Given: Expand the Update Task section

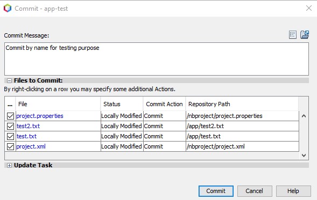Looking at the screenshot, I should tap(9, 166).
